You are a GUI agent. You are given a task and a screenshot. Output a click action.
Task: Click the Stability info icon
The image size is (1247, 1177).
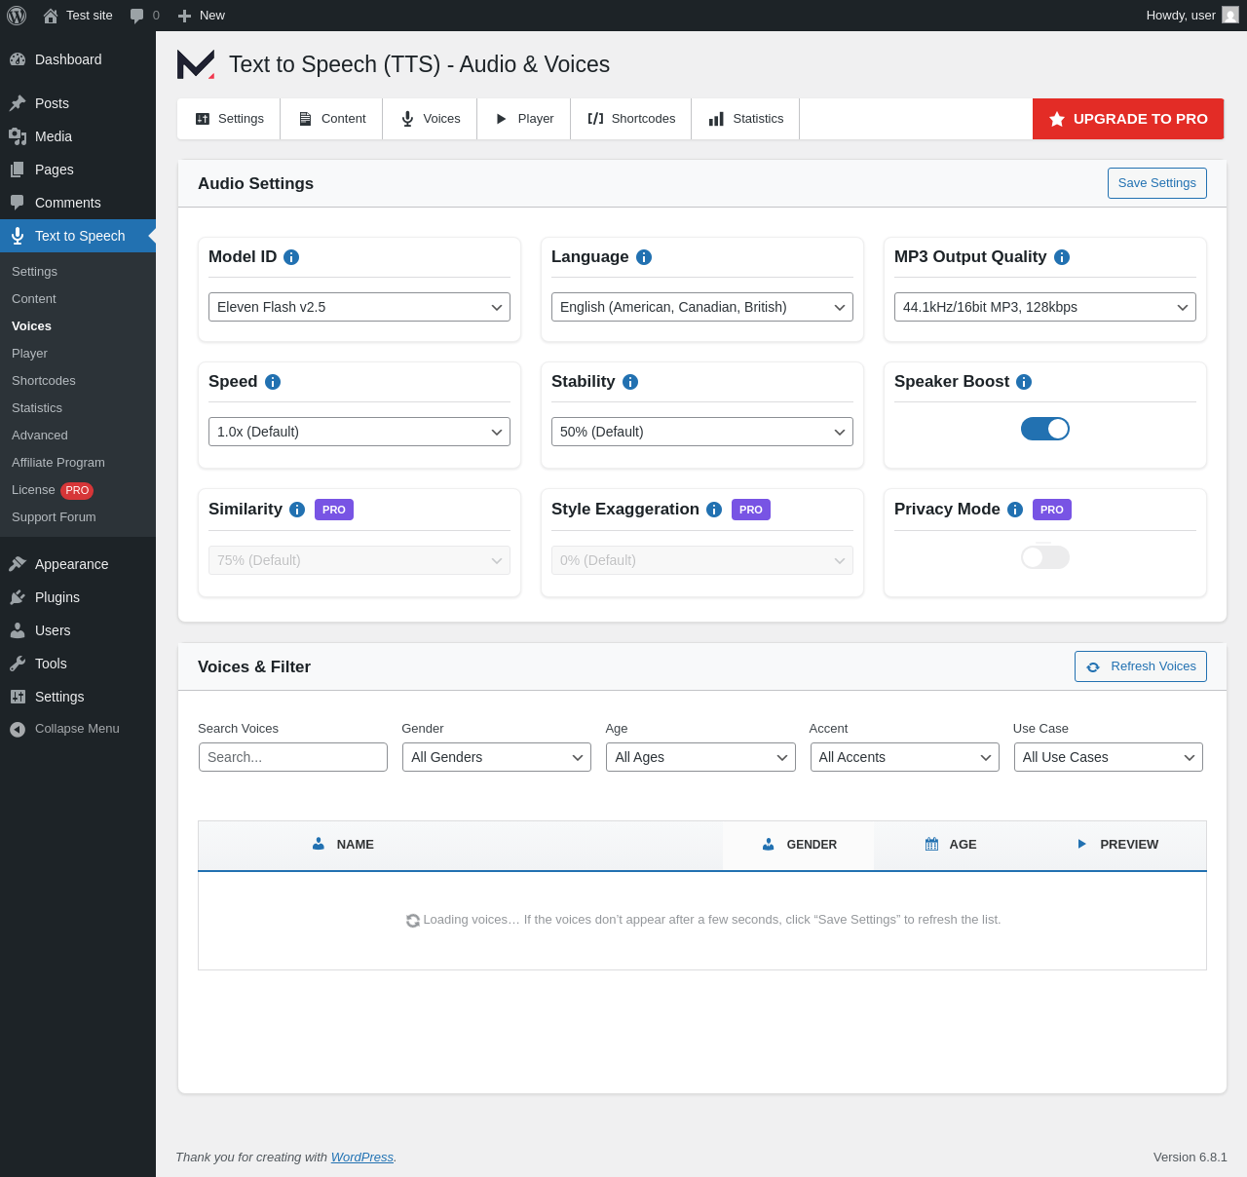click(630, 382)
